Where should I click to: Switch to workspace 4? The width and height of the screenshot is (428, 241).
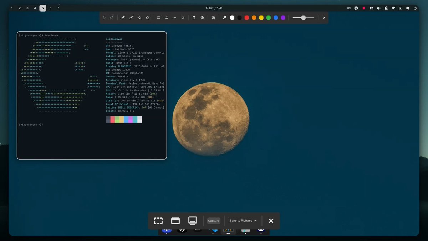coord(35,8)
